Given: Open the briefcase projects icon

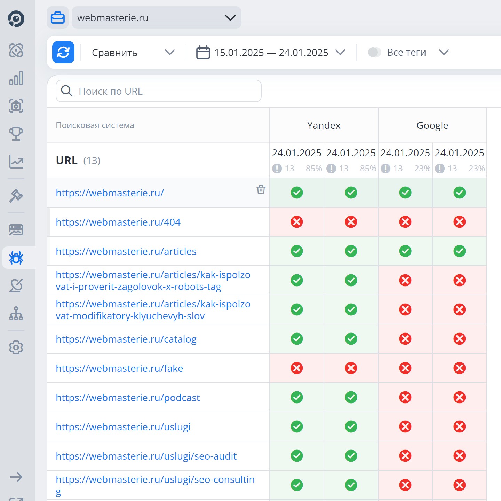Looking at the screenshot, I should tap(58, 17).
